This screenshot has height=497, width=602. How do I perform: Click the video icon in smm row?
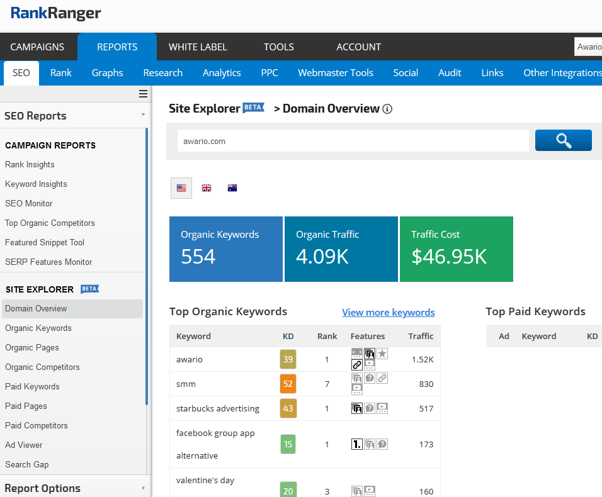pyautogui.click(x=357, y=389)
